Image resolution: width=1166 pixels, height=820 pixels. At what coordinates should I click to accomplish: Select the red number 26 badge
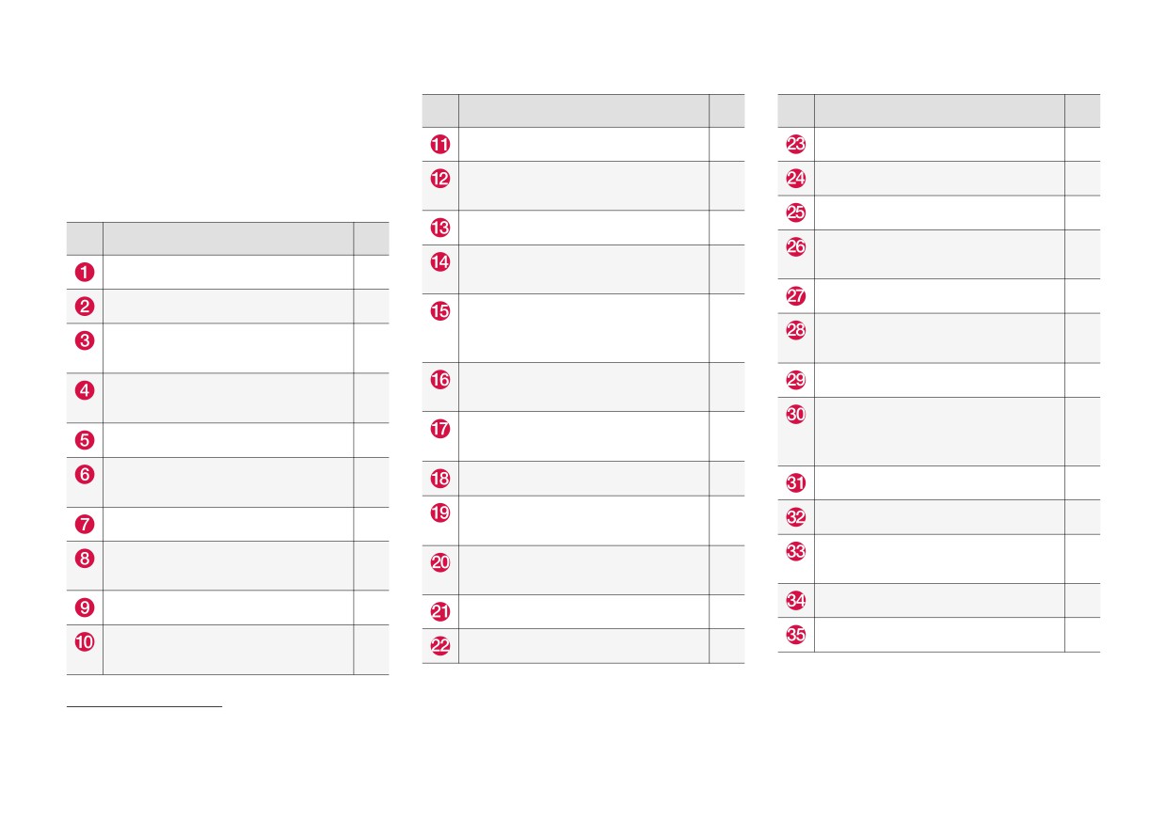tap(796, 247)
